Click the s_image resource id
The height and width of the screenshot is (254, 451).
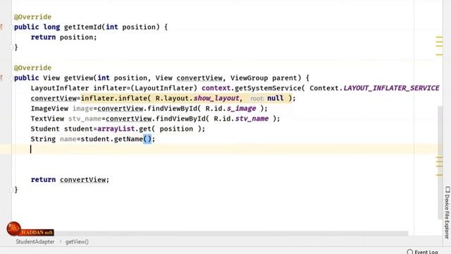point(241,108)
